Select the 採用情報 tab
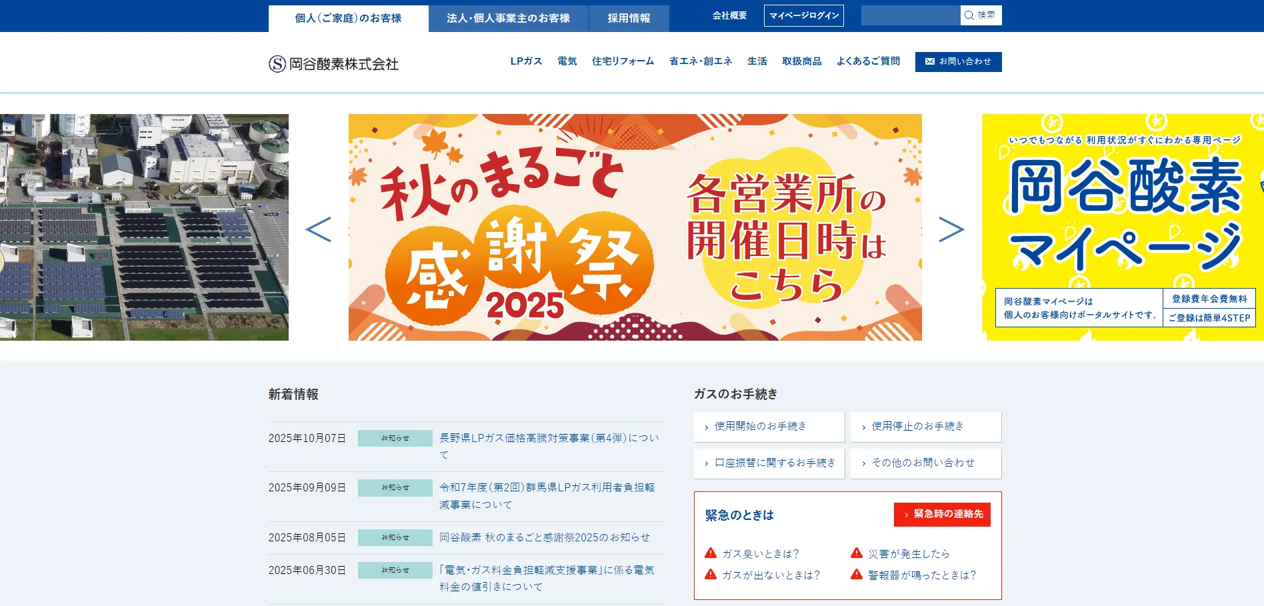Screen dimensions: 1264x606 coord(629,18)
